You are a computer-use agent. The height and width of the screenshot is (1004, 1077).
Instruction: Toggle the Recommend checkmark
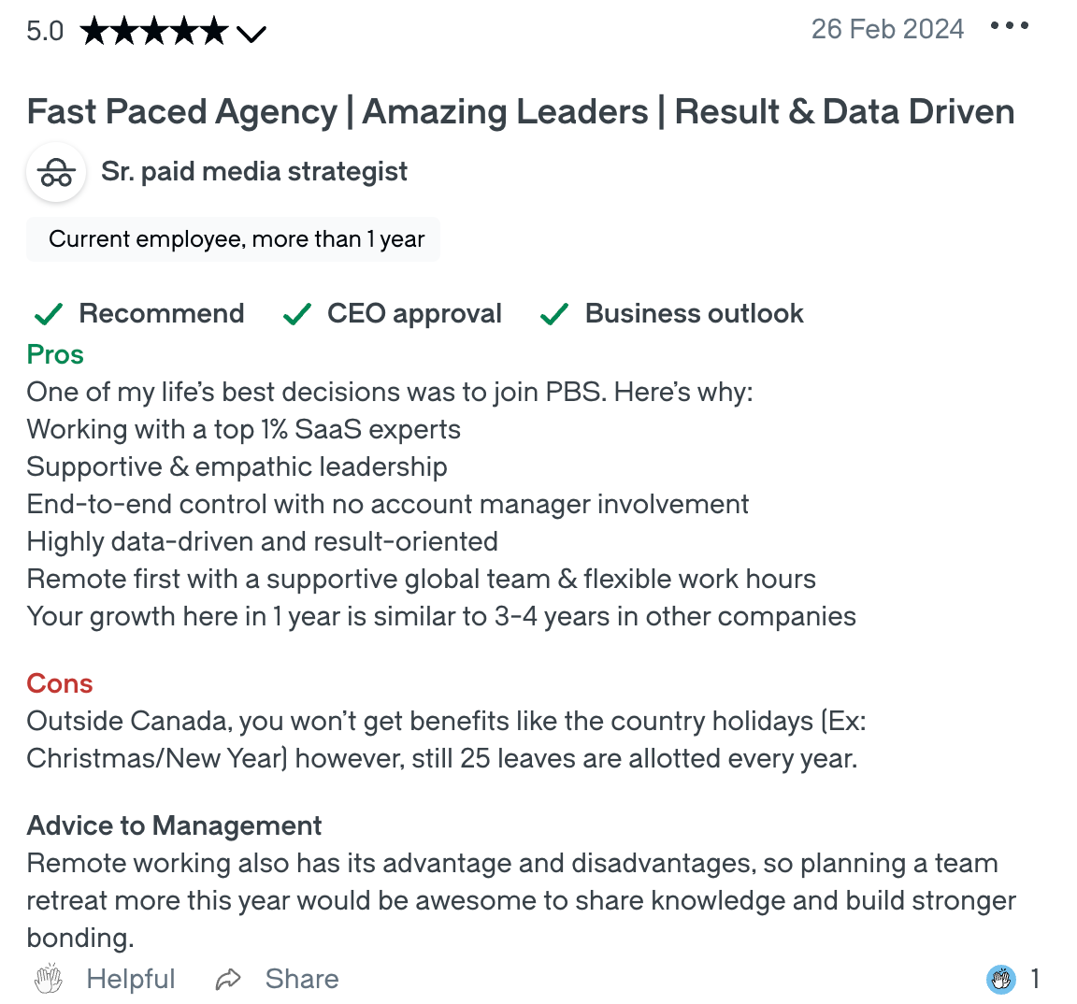(x=48, y=313)
